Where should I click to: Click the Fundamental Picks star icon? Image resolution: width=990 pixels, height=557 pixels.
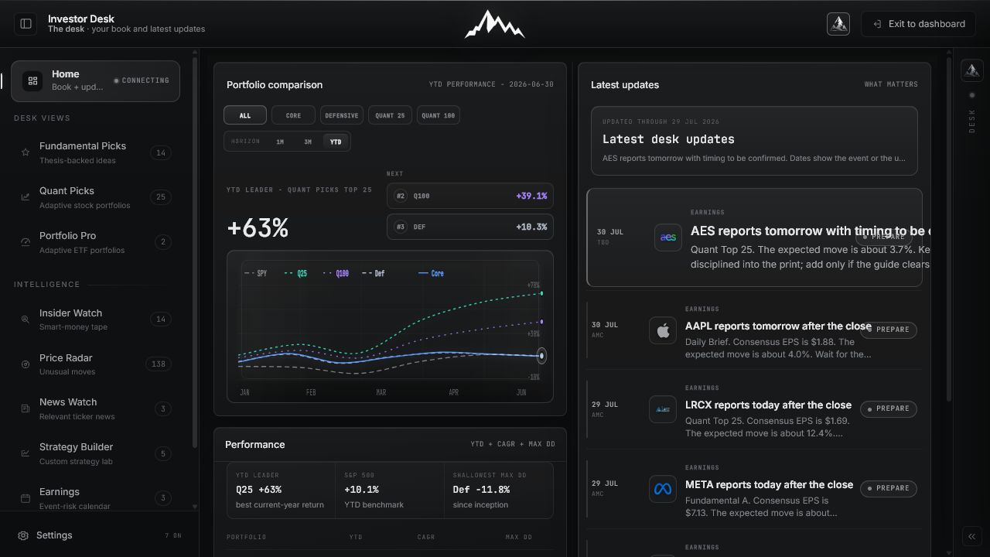point(26,152)
